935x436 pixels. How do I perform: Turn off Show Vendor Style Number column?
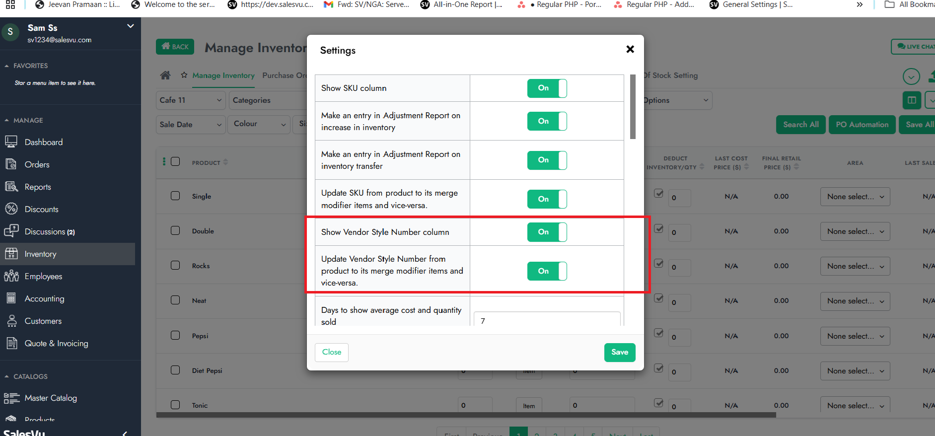click(547, 232)
